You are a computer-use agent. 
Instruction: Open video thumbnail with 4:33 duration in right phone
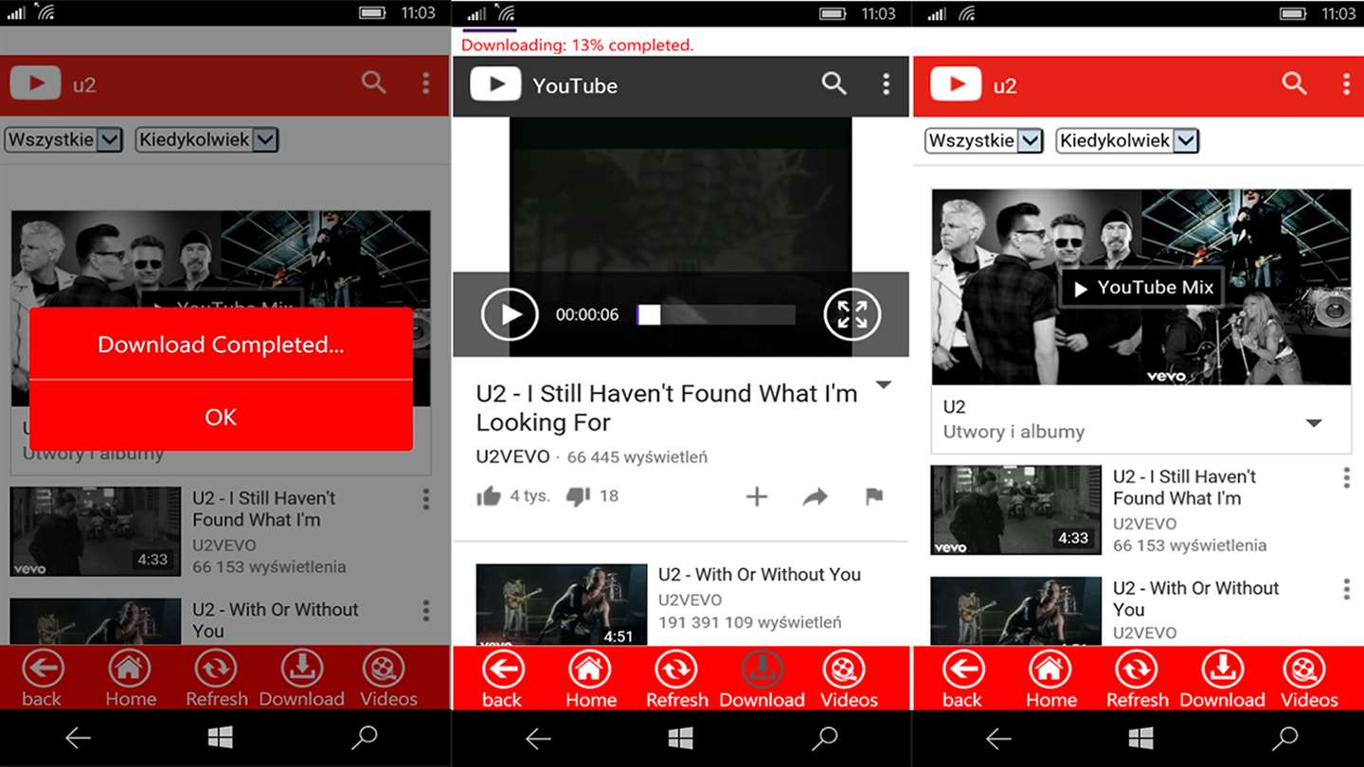(1015, 509)
